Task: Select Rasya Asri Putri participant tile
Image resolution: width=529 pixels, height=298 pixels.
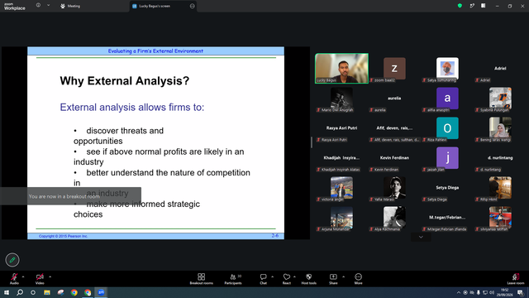Action: pos(341,129)
